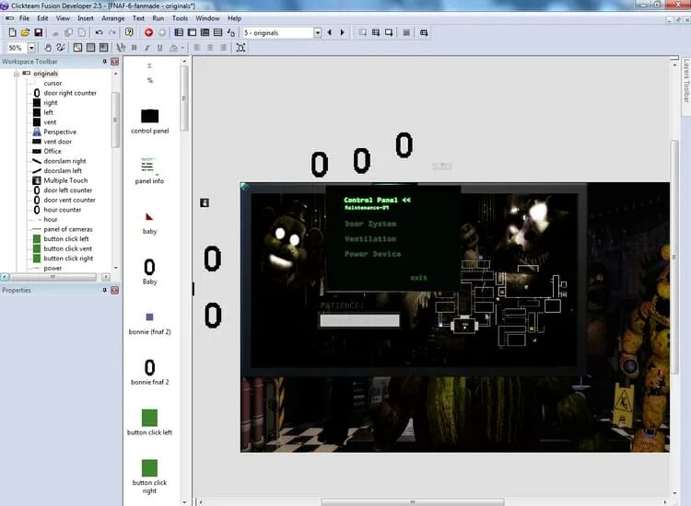Undo the last action
The width and height of the screenshot is (691, 506).
(99, 32)
